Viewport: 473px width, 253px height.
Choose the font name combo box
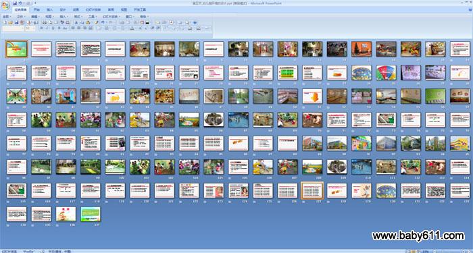pos(13,28)
